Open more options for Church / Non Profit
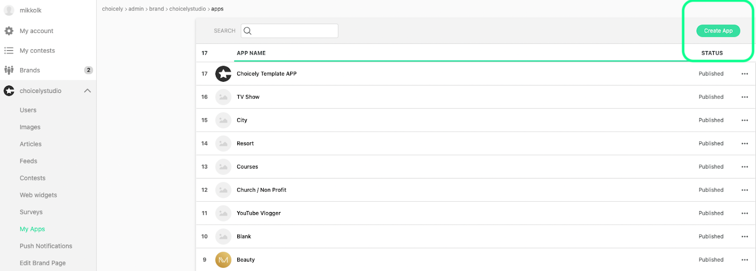 tap(745, 190)
